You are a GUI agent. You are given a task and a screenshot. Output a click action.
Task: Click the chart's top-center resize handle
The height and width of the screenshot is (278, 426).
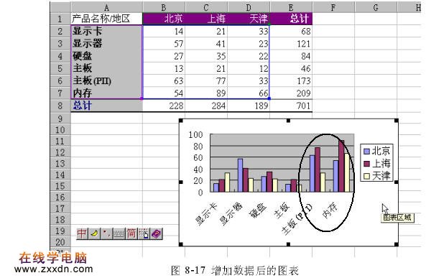(289, 121)
